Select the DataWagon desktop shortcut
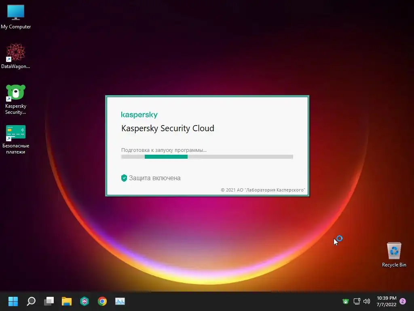The height and width of the screenshot is (311, 414). tap(16, 56)
